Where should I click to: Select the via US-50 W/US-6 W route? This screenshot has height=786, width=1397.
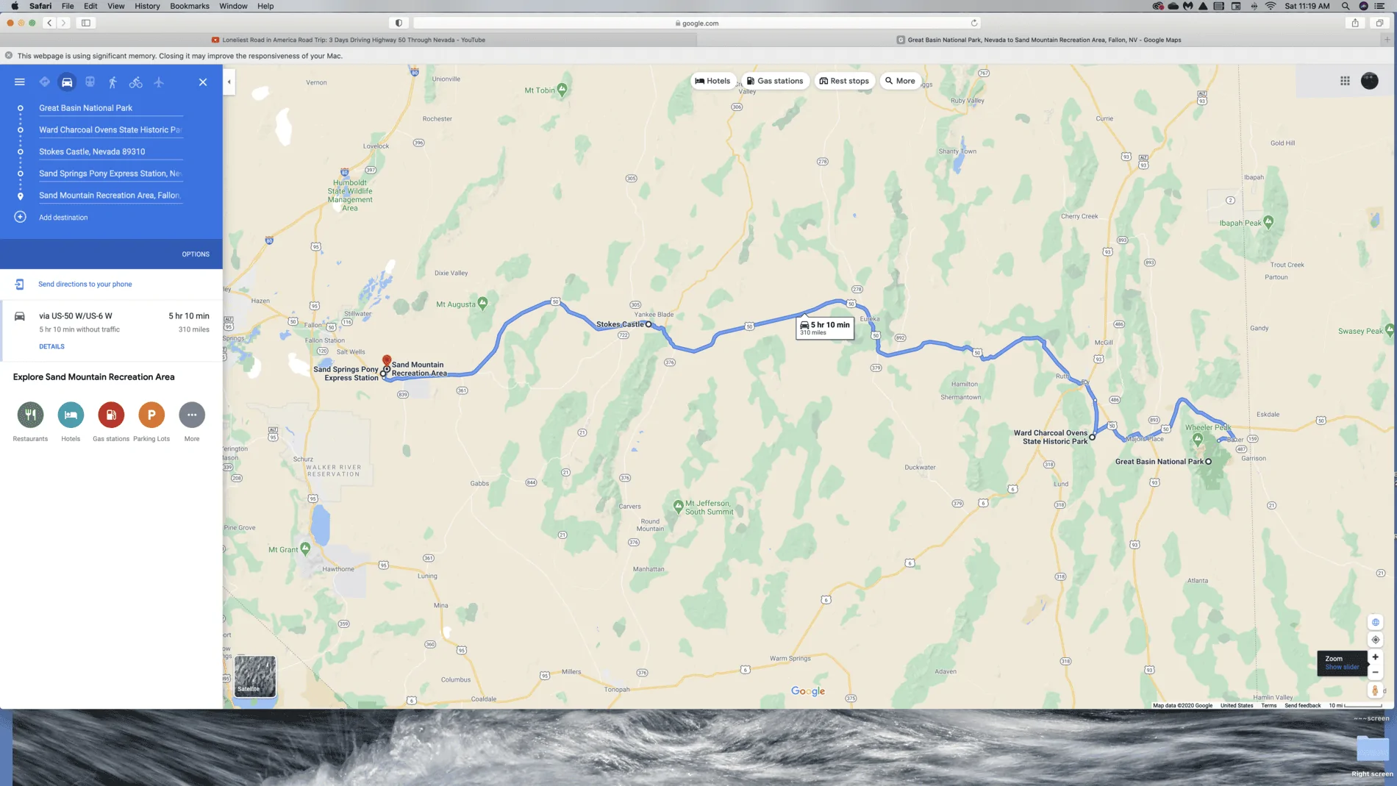pos(112,330)
